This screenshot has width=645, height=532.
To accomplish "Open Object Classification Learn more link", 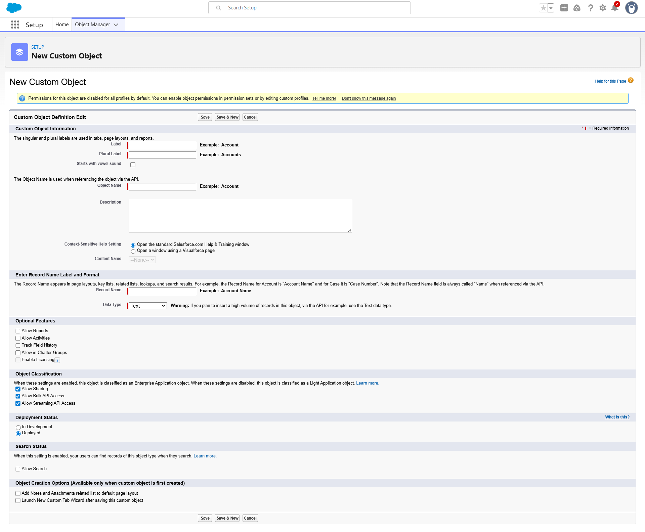I will click(x=367, y=383).
